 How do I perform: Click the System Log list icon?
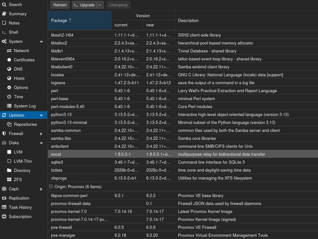[9, 106]
